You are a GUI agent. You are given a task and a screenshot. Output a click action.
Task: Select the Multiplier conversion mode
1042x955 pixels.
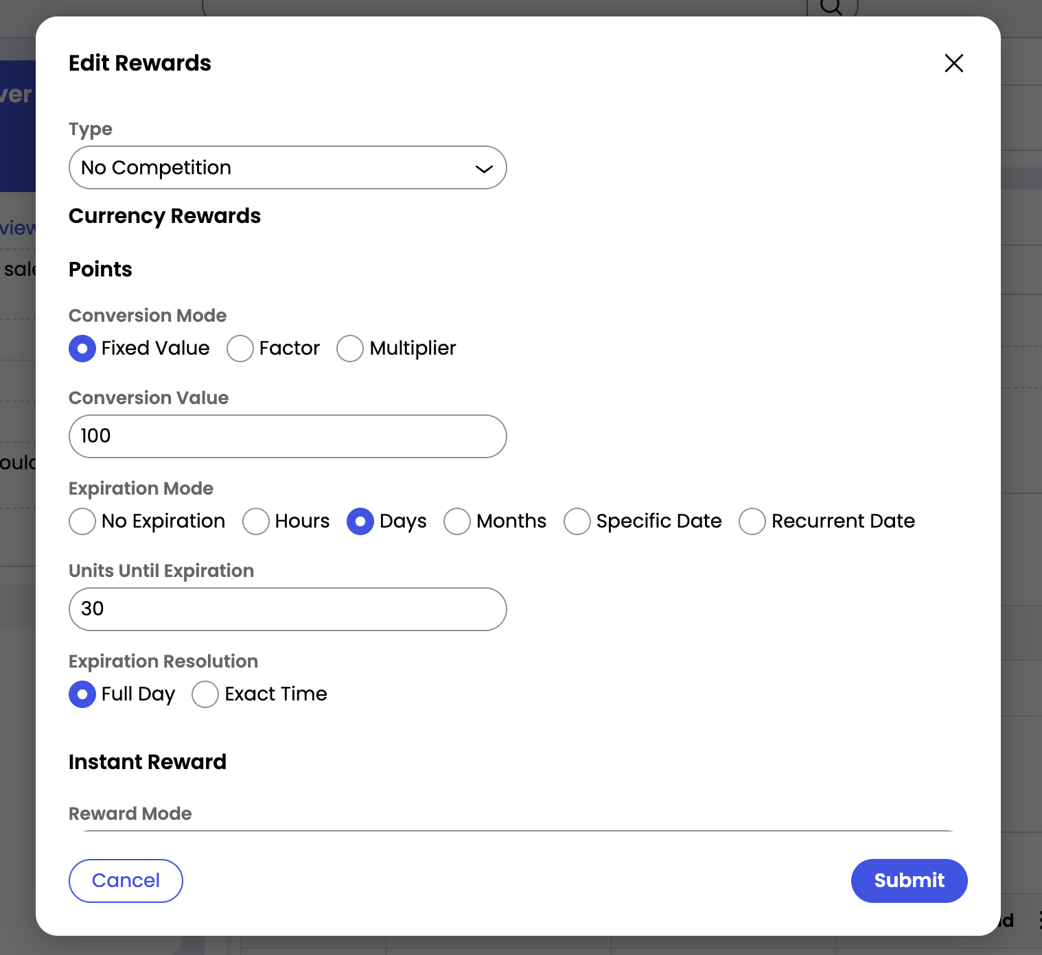point(350,349)
